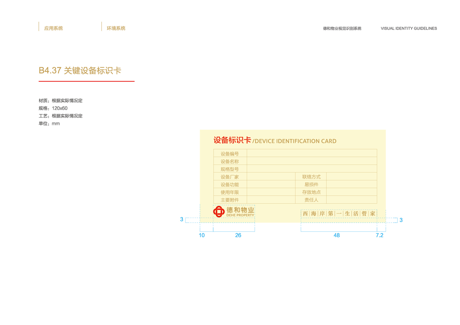Click the 规格：120x60 line

click(53, 108)
